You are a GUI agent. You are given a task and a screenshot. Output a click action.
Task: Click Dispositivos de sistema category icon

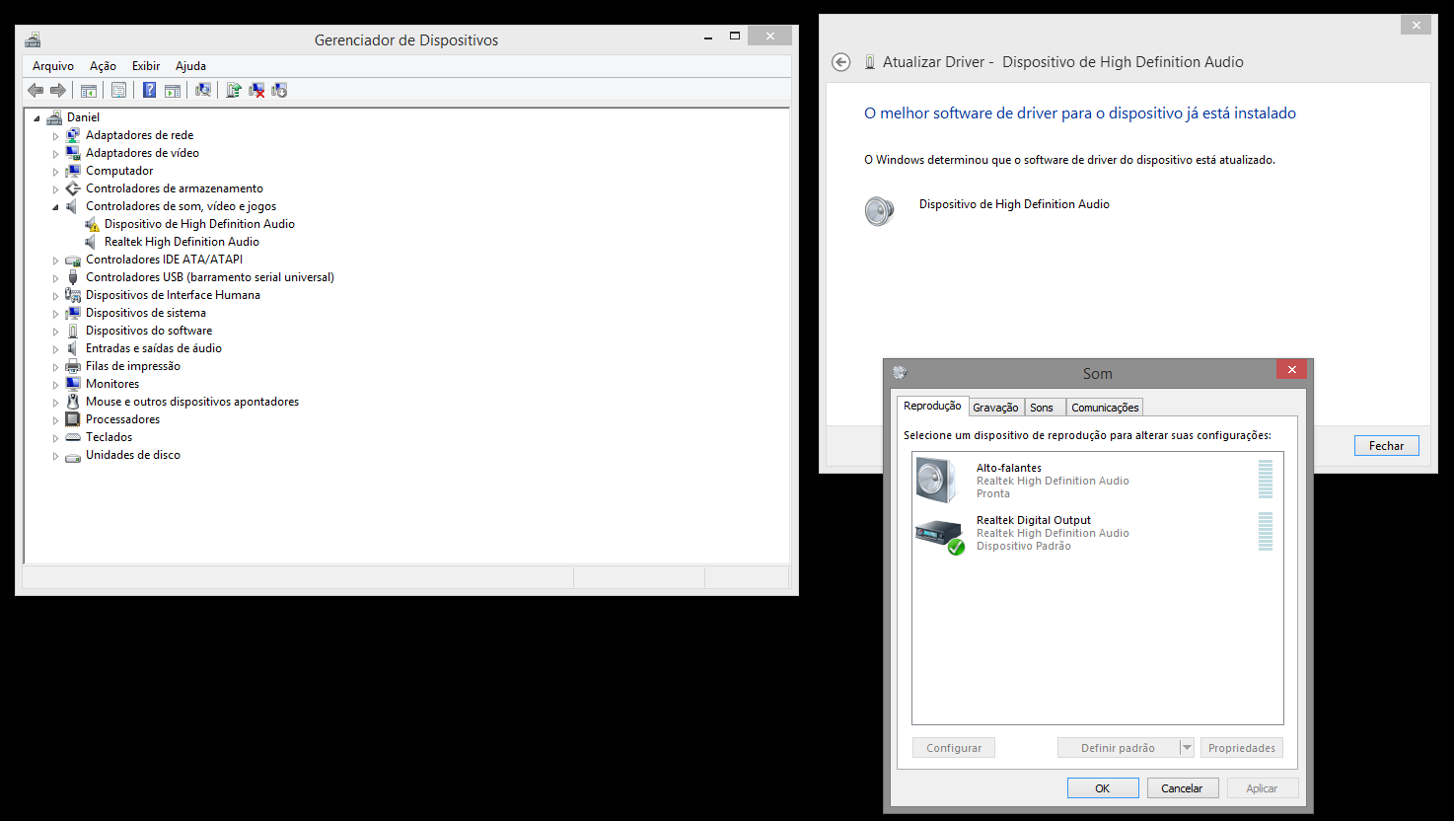(x=73, y=313)
